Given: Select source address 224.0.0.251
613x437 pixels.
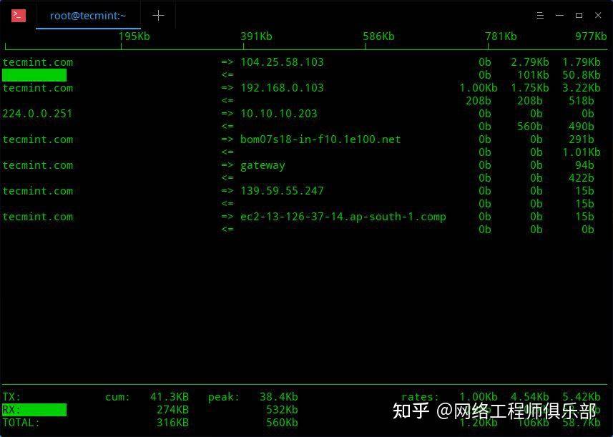Looking at the screenshot, I should pyautogui.click(x=37, y=114).
